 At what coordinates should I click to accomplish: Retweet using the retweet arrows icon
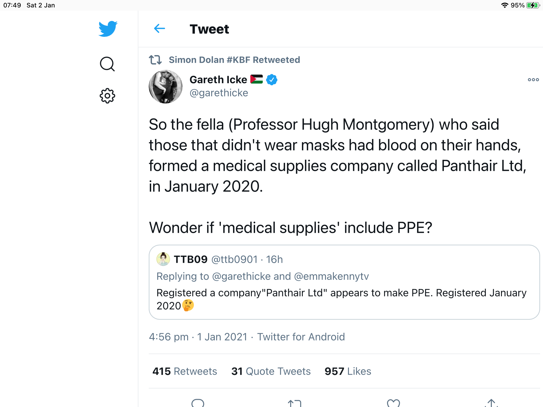pos(294,403)
